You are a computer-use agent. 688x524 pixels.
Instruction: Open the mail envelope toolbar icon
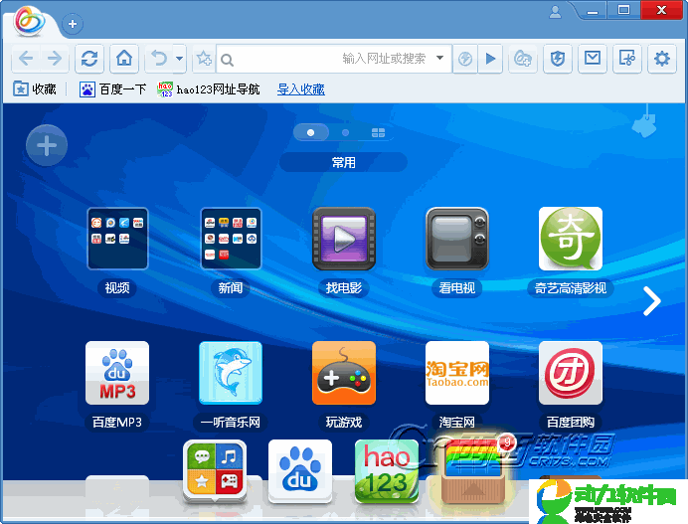[593, 58]
